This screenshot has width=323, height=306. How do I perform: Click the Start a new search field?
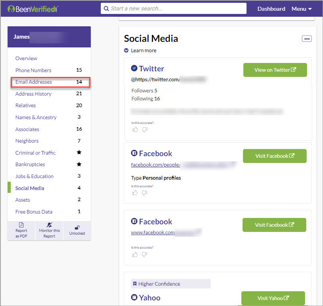point(173,8)
